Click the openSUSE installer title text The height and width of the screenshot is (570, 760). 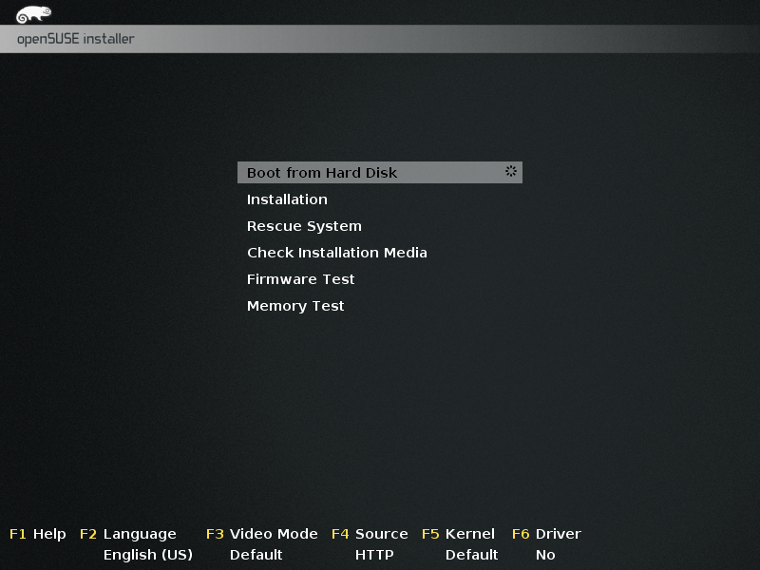[x=76, y=39]
